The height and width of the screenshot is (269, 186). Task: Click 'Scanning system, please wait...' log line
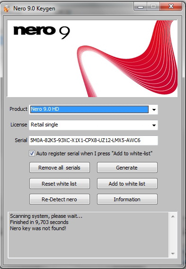46,216
